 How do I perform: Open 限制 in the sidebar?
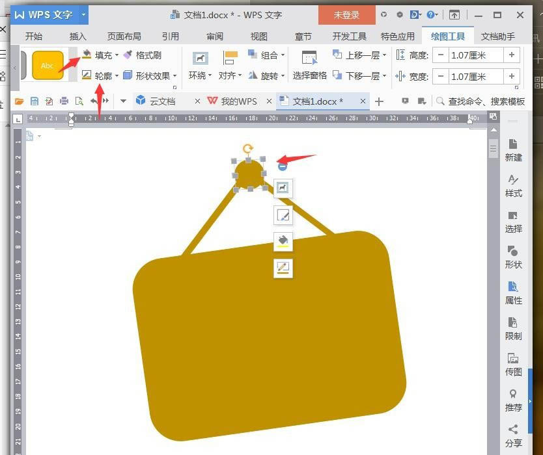pos(513,329)
